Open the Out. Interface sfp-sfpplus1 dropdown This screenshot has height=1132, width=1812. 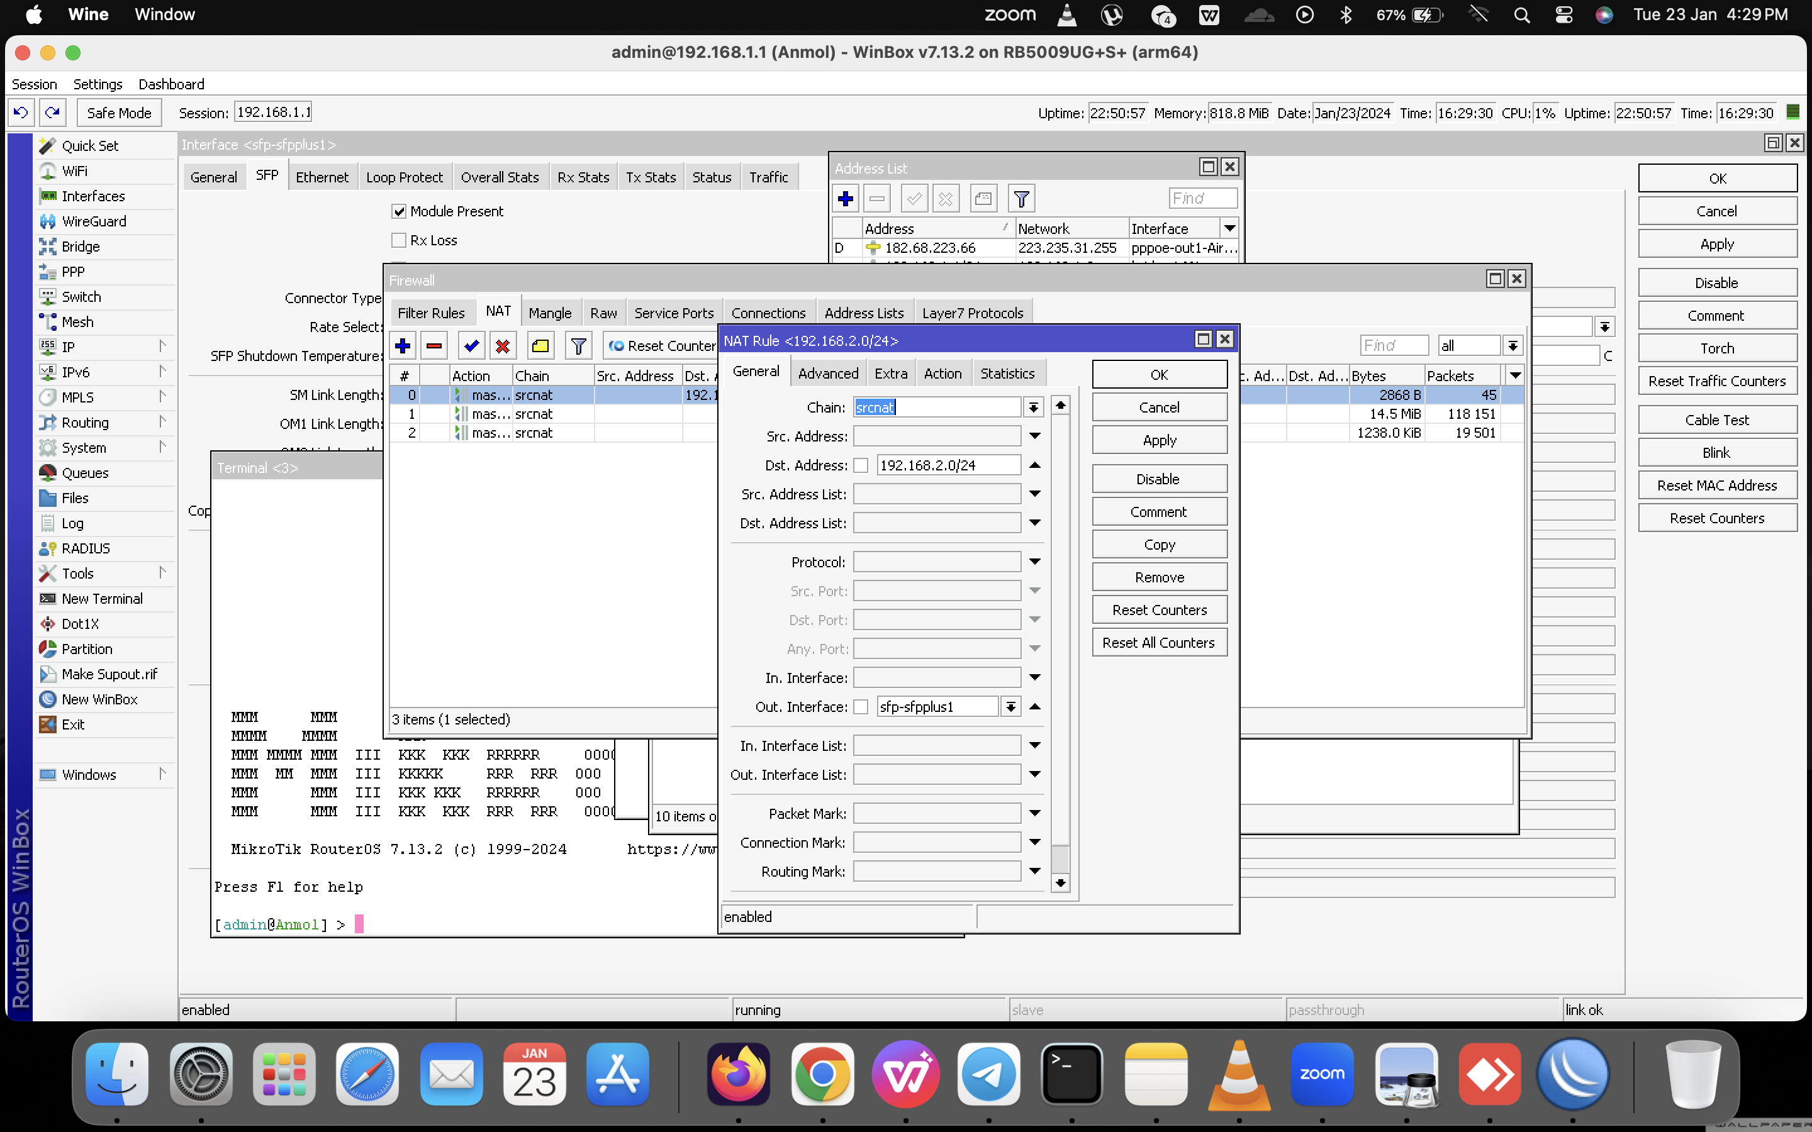(1011, 707)
